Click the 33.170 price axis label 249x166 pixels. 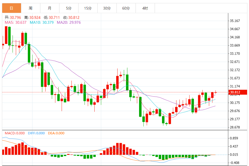[x=235, y=54]
